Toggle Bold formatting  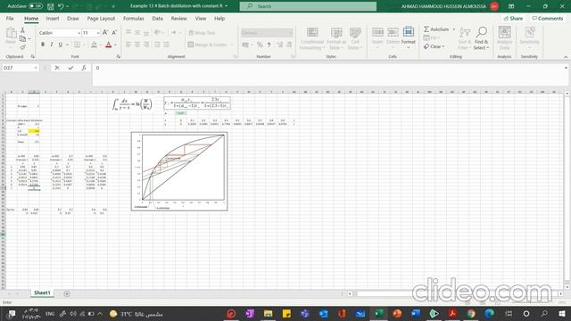(43, 45)
